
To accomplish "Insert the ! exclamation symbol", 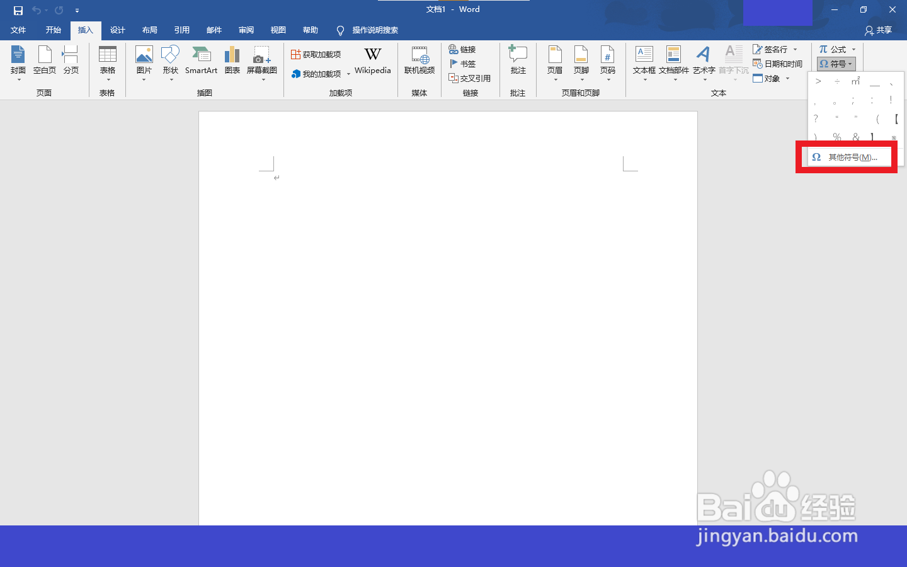I will point(891,100).
